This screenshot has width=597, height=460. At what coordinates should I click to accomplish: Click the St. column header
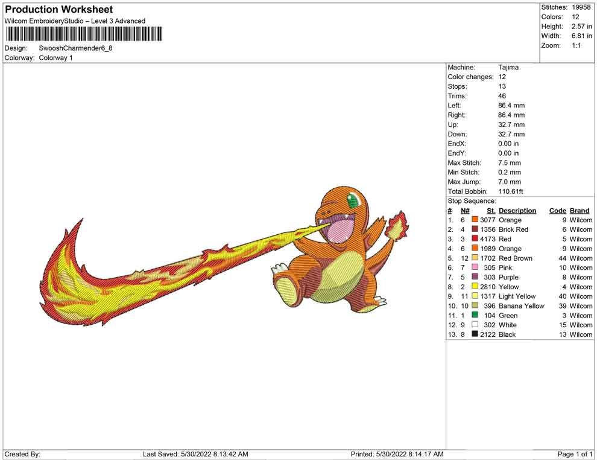[x=491, y=211]
